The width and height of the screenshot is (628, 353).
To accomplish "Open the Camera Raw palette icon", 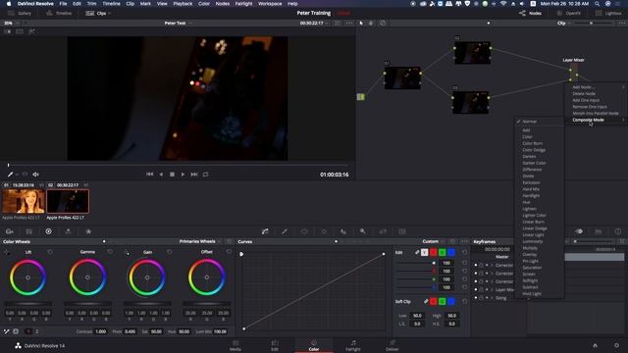I will click(x=10, y=231).
